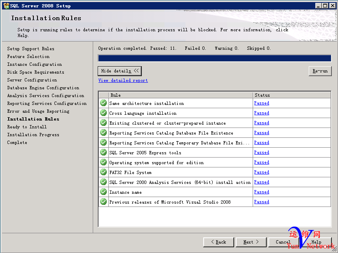Open Passed status for Same architecture installation

pos(262,103)
